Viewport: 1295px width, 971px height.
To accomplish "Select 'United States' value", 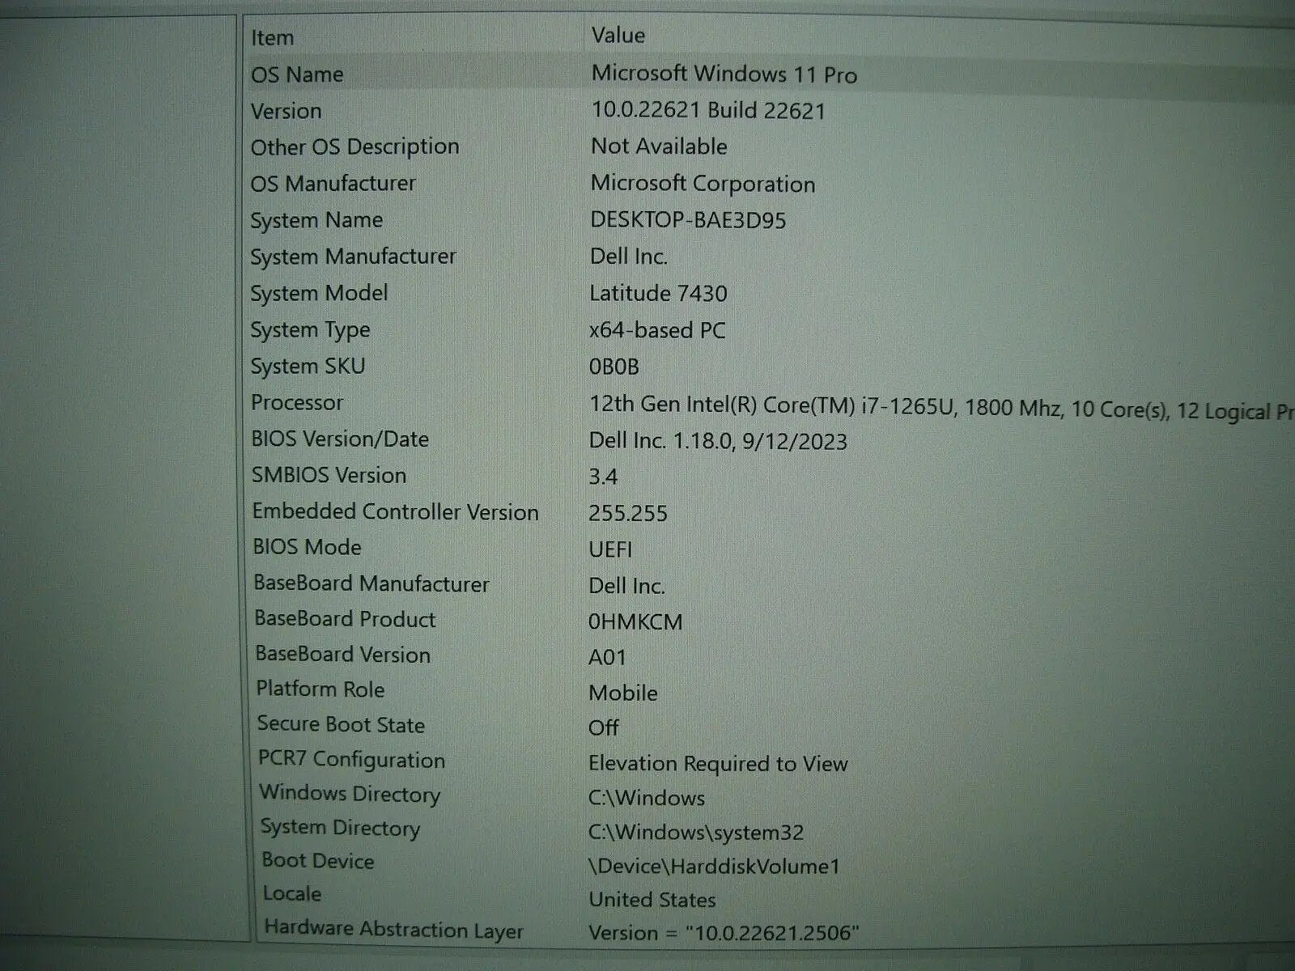I will (652, 900).
